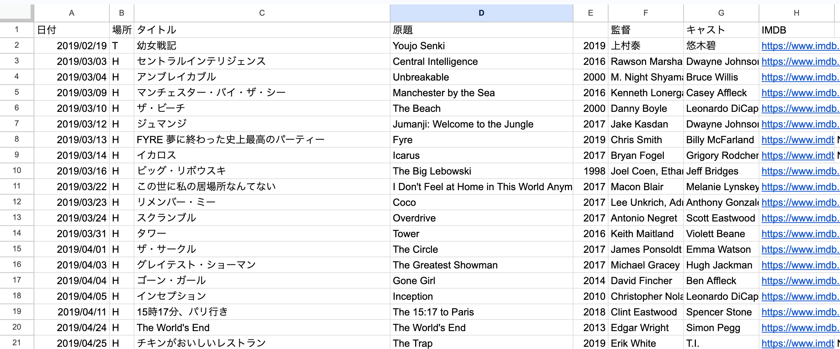The height and width of the screenshot is (349, 840).
Task: Select header cell '日付'
Action: 72,30
